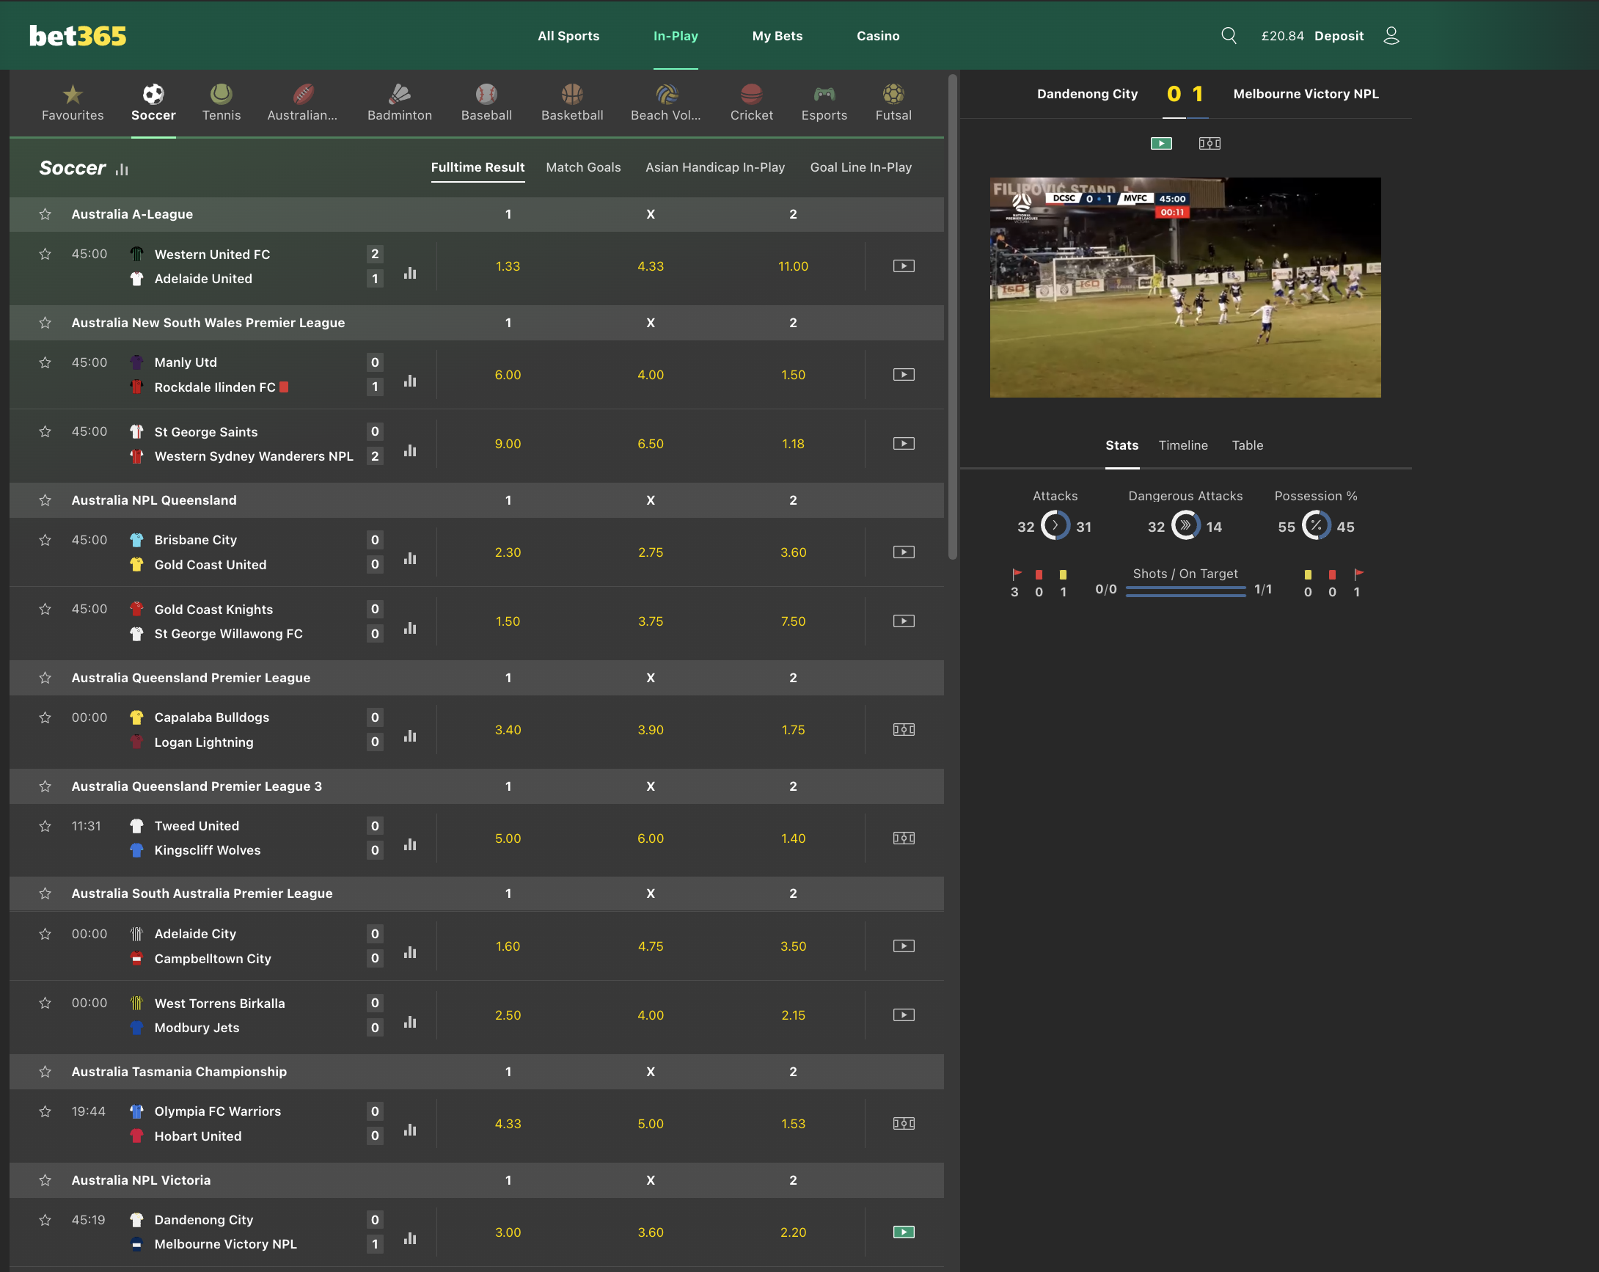Select the Futsal sport icon
The image size is (1599, 1272).
893,103
